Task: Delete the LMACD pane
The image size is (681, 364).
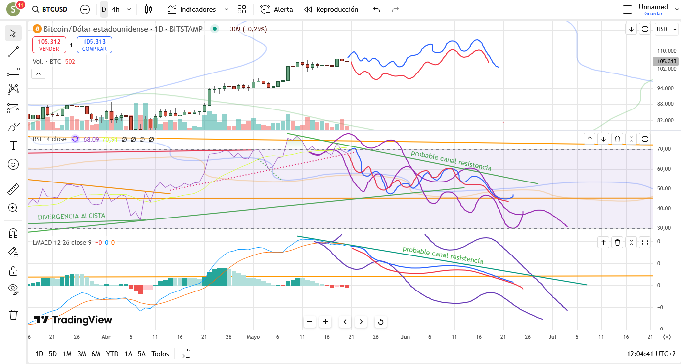Action: point(617,242)
